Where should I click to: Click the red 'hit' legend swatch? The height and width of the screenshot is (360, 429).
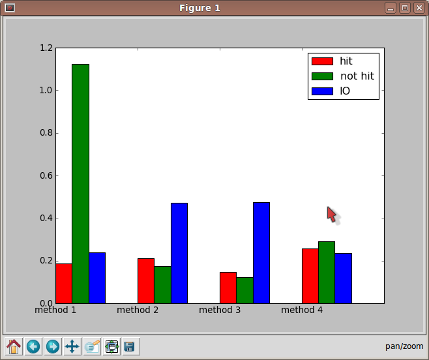322,61
